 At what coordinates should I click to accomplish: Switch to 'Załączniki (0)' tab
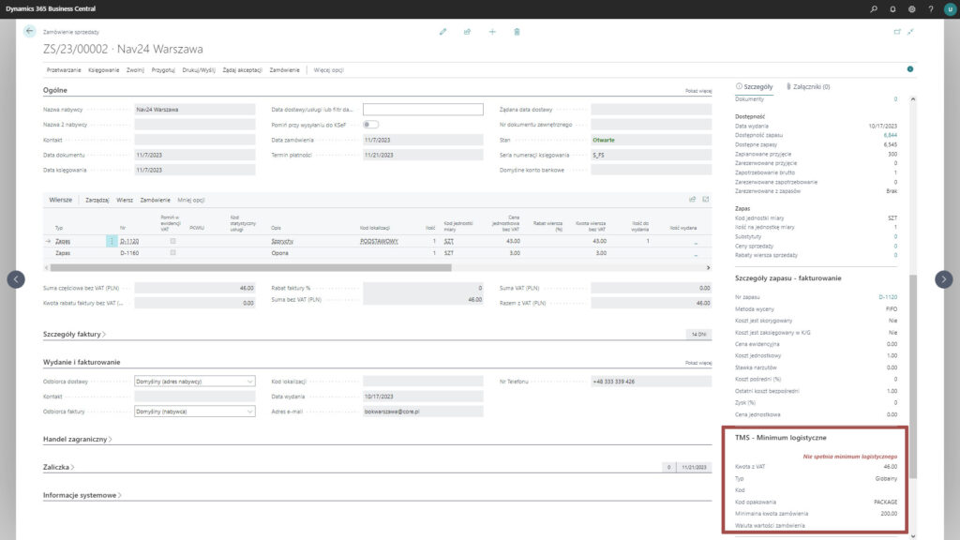coord(809,87)
